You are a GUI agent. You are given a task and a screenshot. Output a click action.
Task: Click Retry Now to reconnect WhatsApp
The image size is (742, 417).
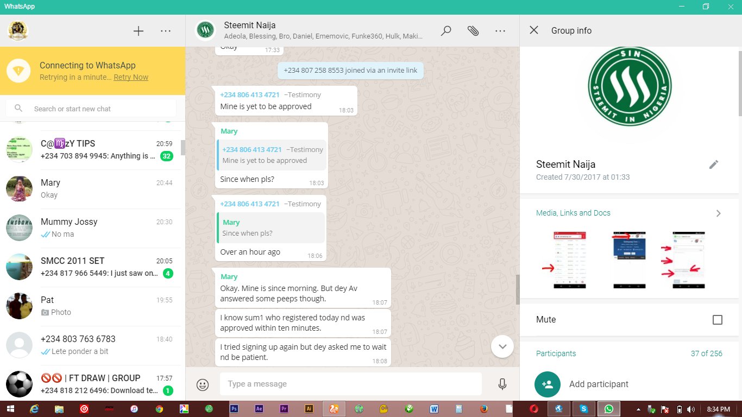pos(130,77)
